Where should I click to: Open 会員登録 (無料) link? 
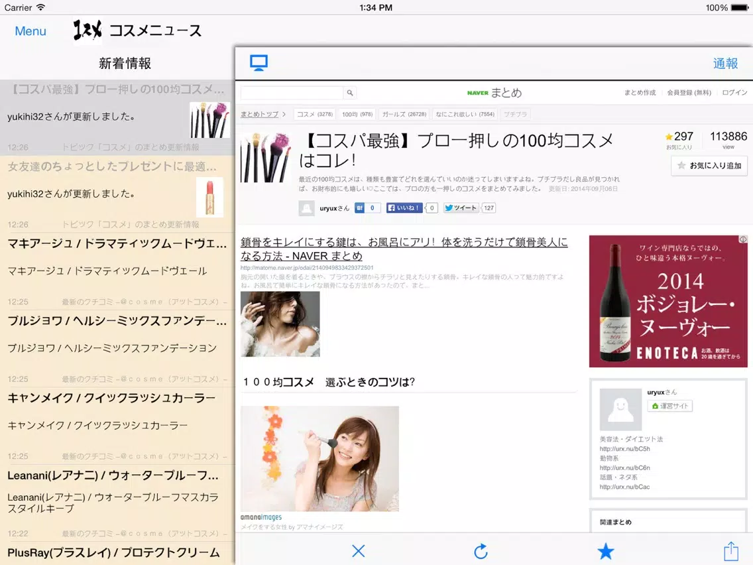coord(689,93)
